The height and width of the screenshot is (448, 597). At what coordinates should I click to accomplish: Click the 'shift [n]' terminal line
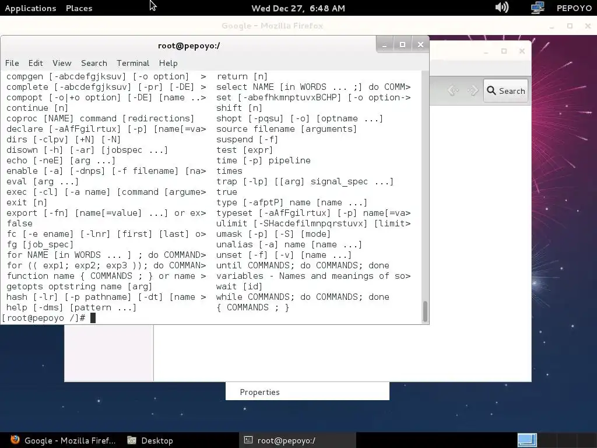pyautogui.click(x=239, y=108)
